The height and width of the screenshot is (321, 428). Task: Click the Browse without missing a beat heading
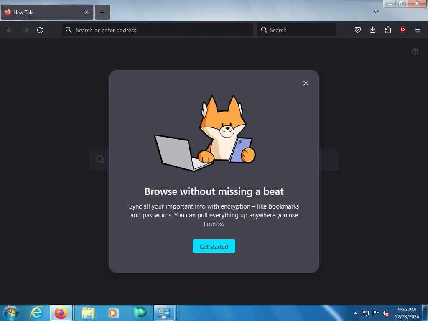point(214,191)
